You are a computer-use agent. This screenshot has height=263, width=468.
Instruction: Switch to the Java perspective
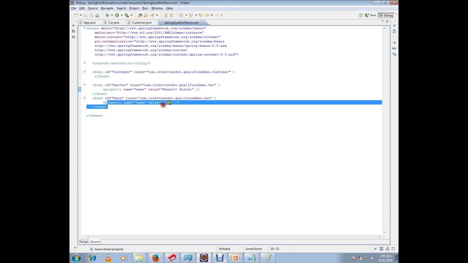(370, 15)
